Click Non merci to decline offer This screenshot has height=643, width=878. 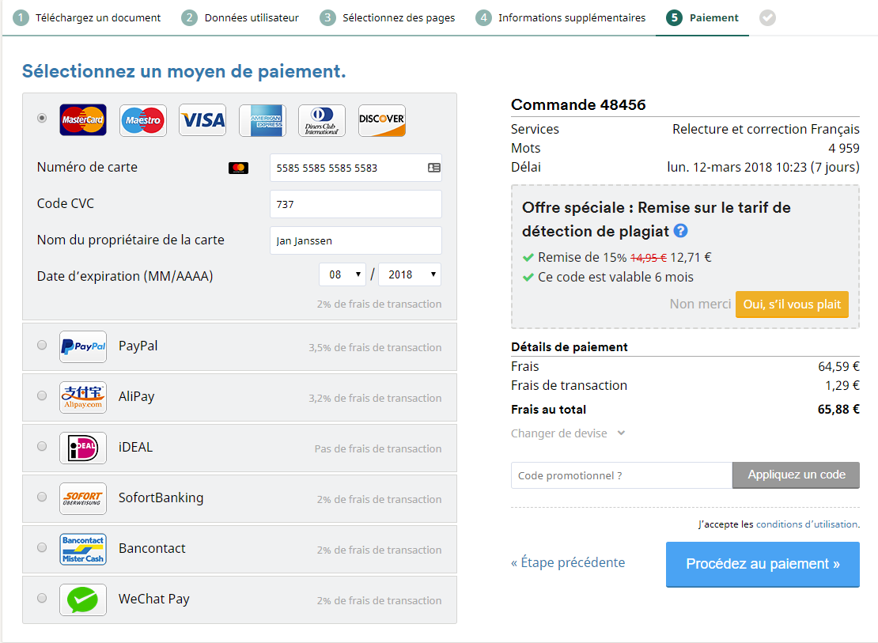pos(701,304)
